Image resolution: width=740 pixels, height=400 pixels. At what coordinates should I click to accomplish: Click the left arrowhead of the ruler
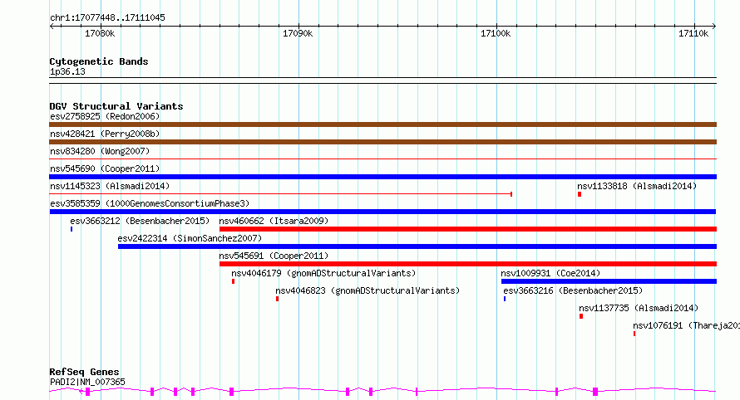[x=52, y=27]
